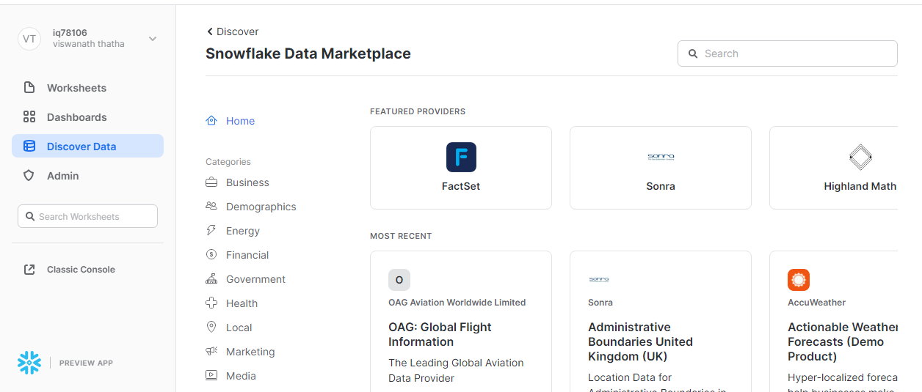Click the Home house icon

coord(211,121)
